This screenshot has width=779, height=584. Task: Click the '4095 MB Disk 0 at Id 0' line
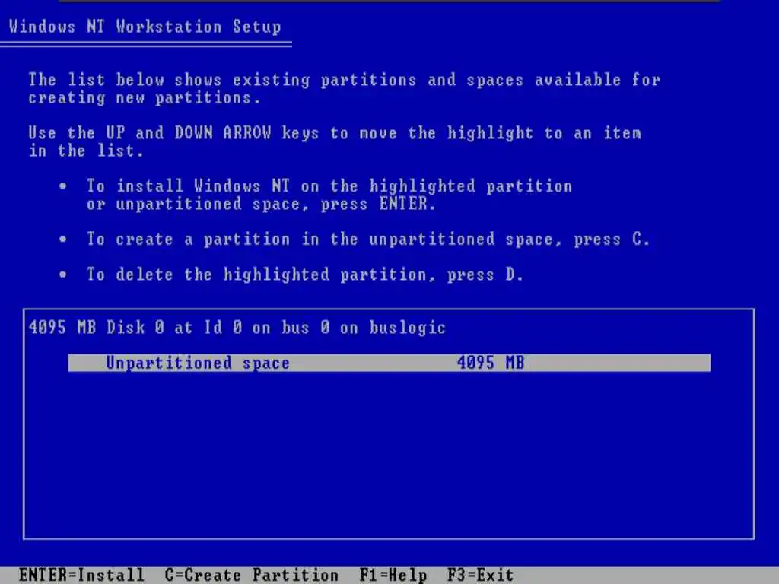pos(237,328)
